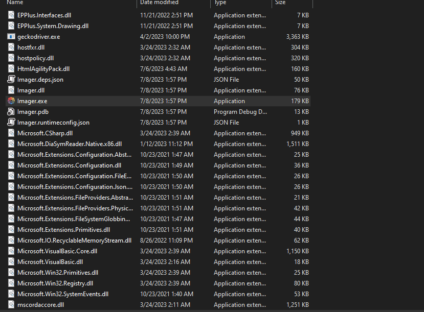Select the file name Imager.dll
This screenshot has height=312, width=424.
[x=31, y=90]
